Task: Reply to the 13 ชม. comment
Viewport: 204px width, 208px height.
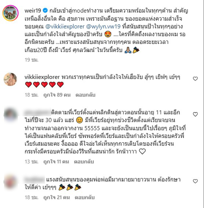Action: pyautogui.click(x=84, y=162)
